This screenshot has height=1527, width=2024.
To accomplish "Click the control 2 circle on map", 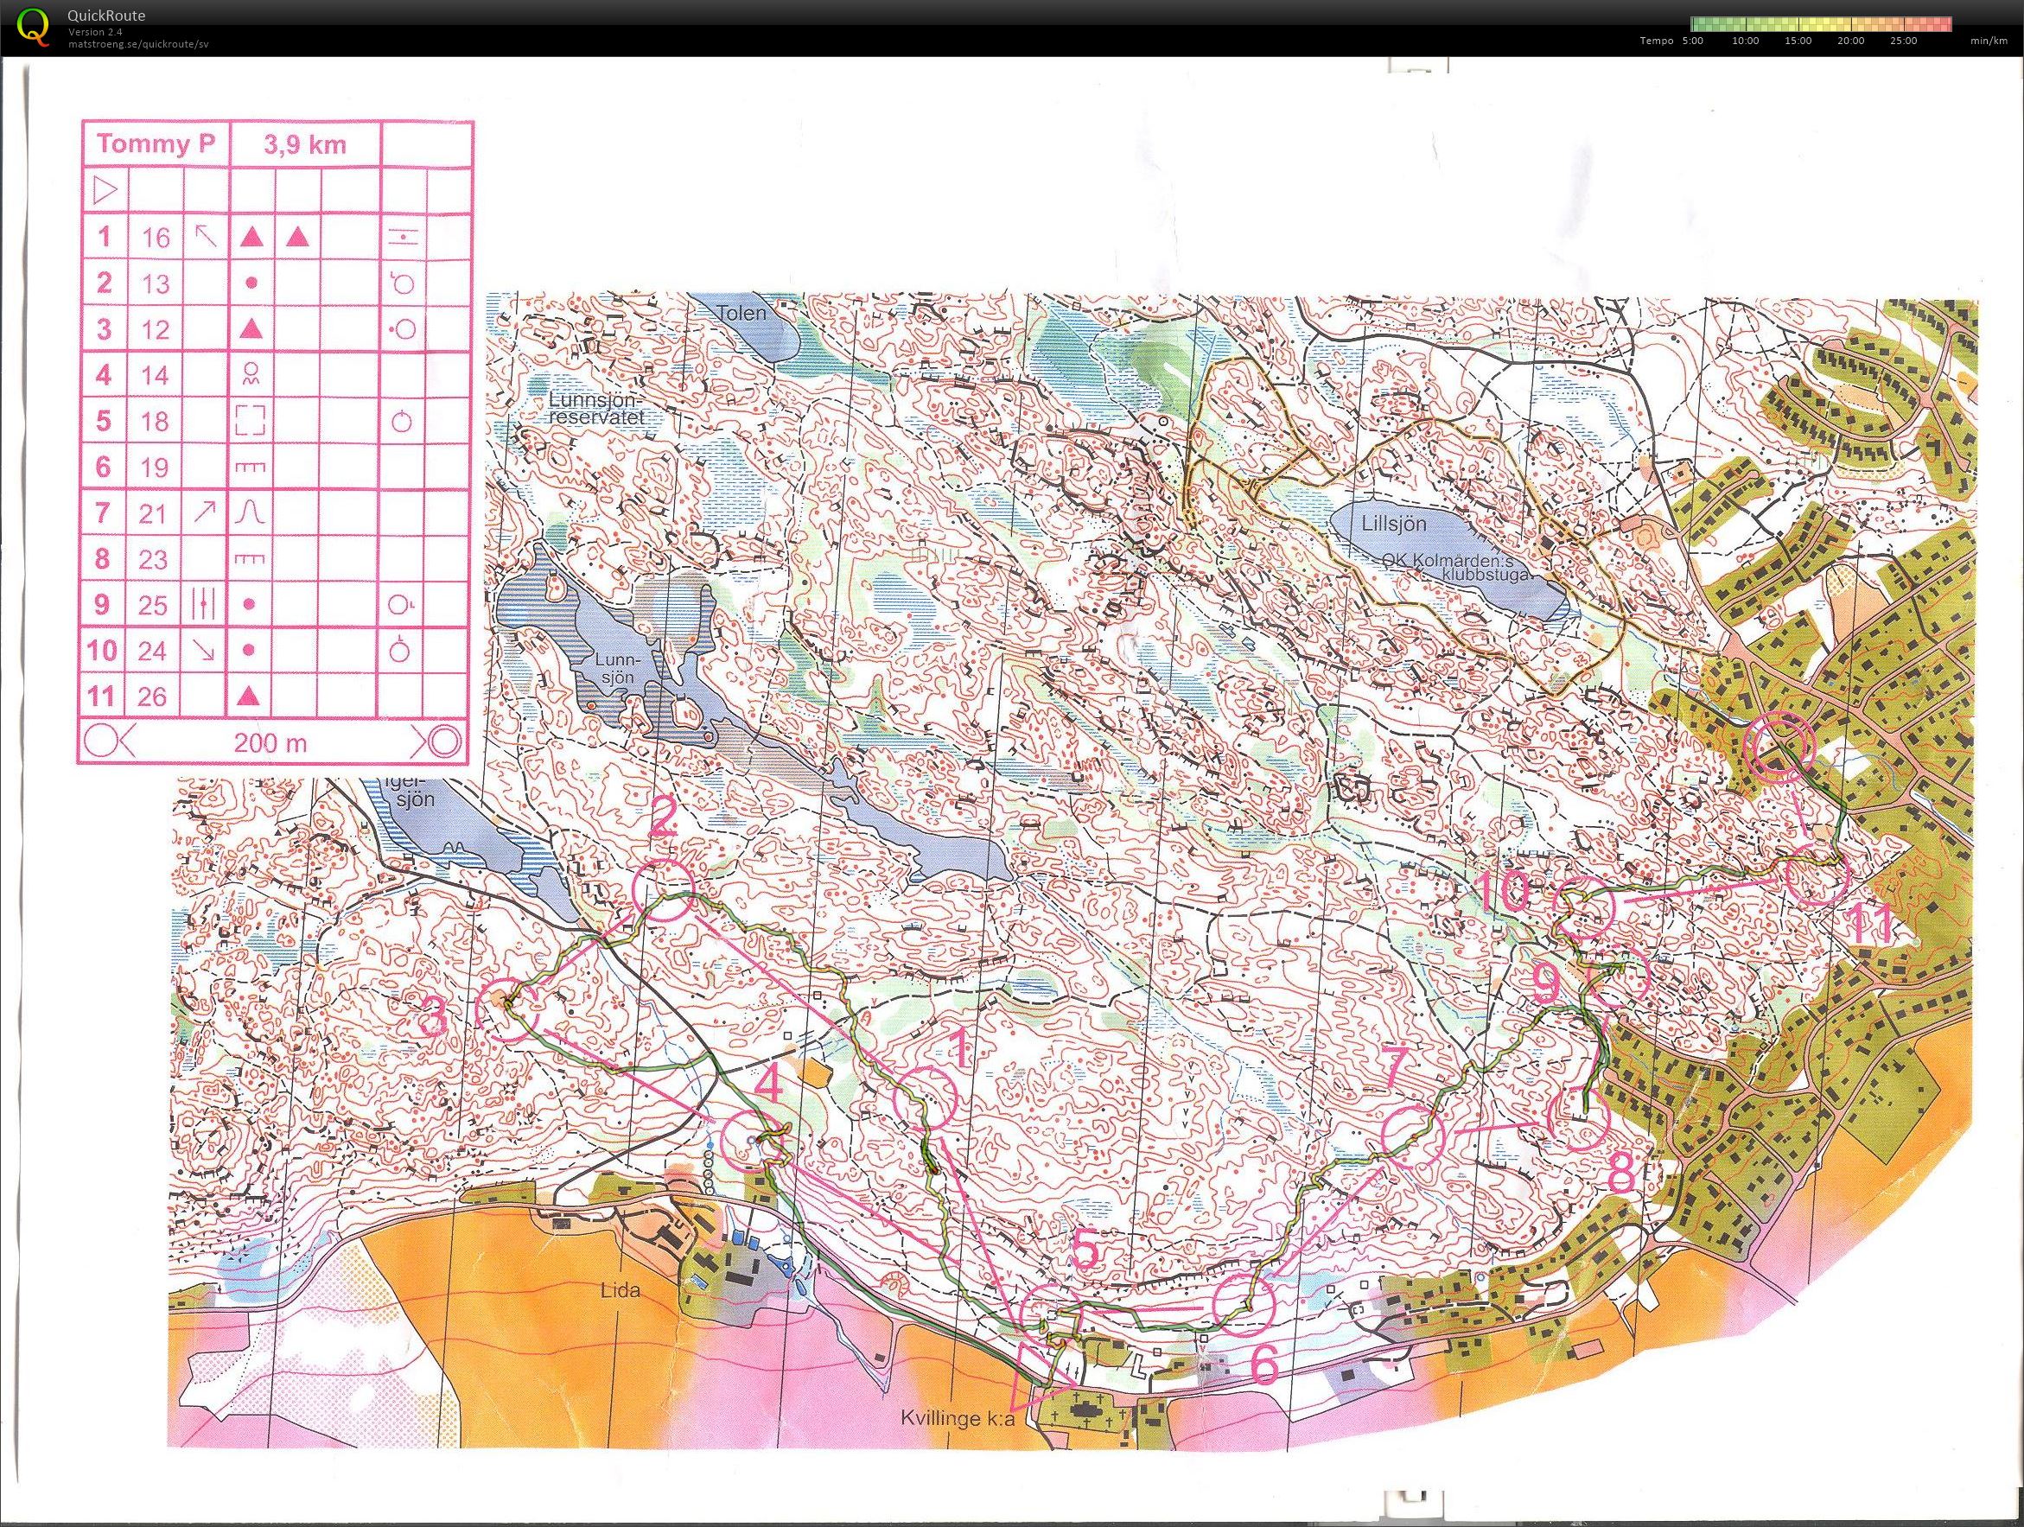I will pos(664,891).
